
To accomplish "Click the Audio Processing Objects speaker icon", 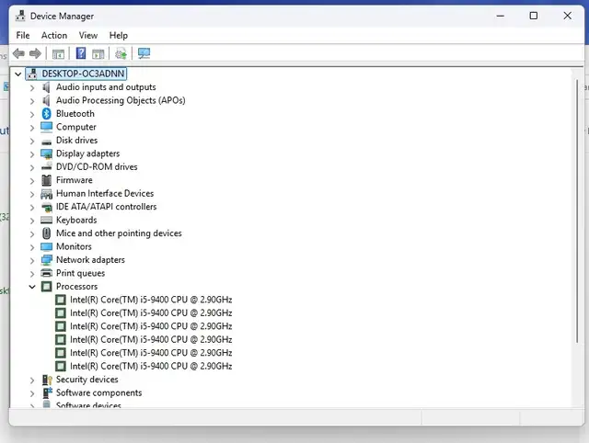I will (x=46, y=100).
